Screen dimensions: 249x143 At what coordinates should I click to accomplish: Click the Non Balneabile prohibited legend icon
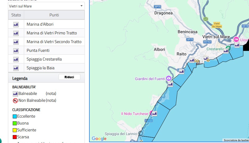pos(15,100)
